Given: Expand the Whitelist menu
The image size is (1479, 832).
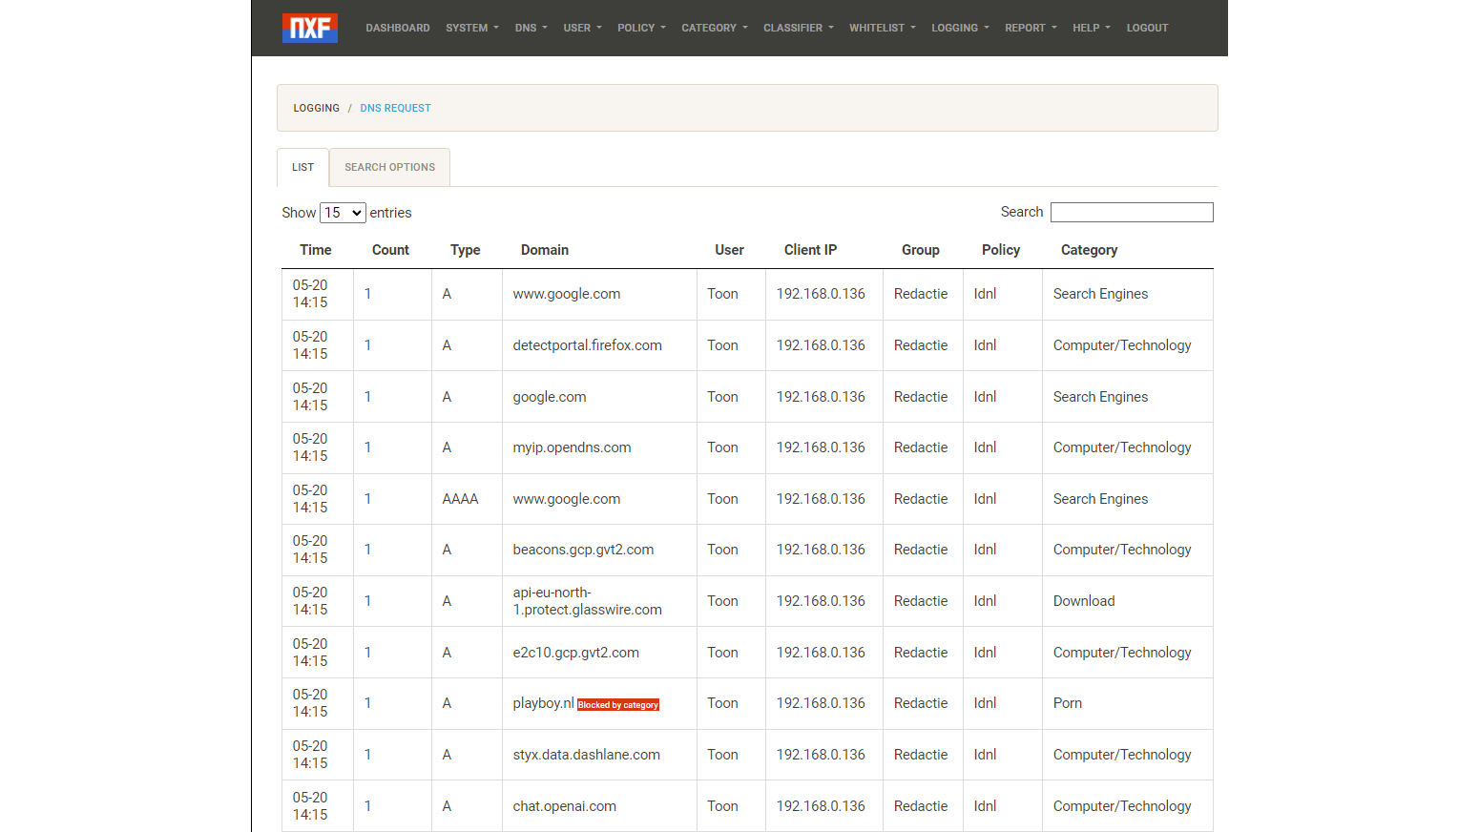Looking at the screenshot, I should click(882, 28).
